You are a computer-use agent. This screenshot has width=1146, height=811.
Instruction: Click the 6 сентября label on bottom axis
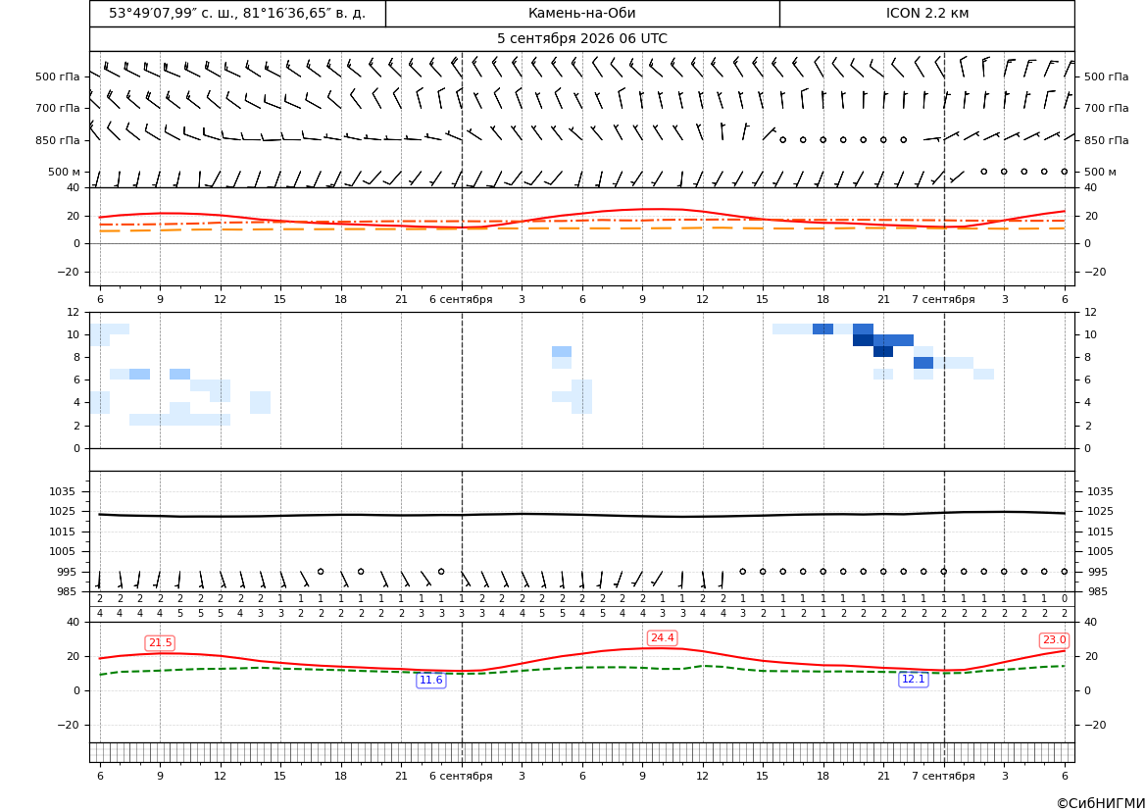[x=461, y=776]
